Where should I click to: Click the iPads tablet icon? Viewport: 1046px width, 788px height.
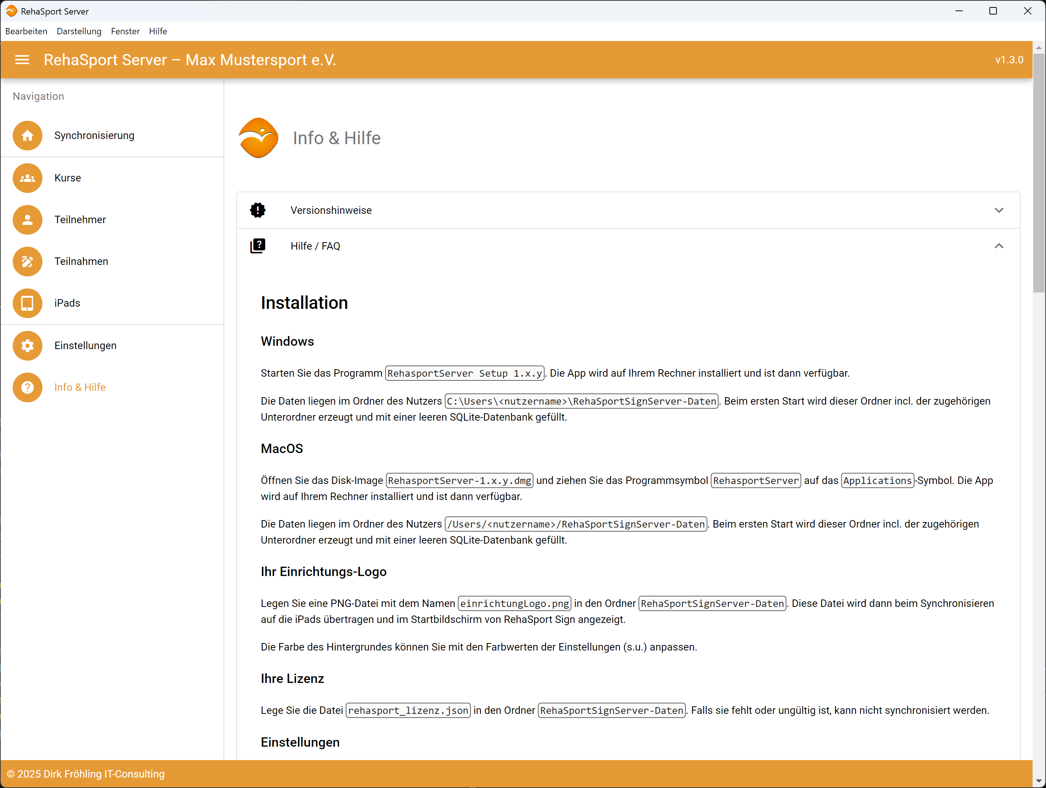28,303
